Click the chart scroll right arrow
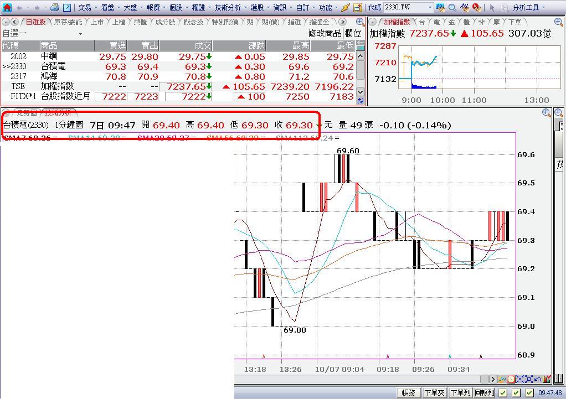The image size is (566, 399). point(493,379)
